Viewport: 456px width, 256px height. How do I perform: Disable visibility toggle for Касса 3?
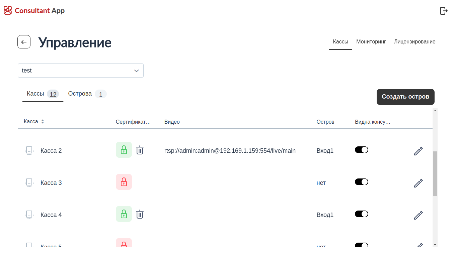point(361,182)
